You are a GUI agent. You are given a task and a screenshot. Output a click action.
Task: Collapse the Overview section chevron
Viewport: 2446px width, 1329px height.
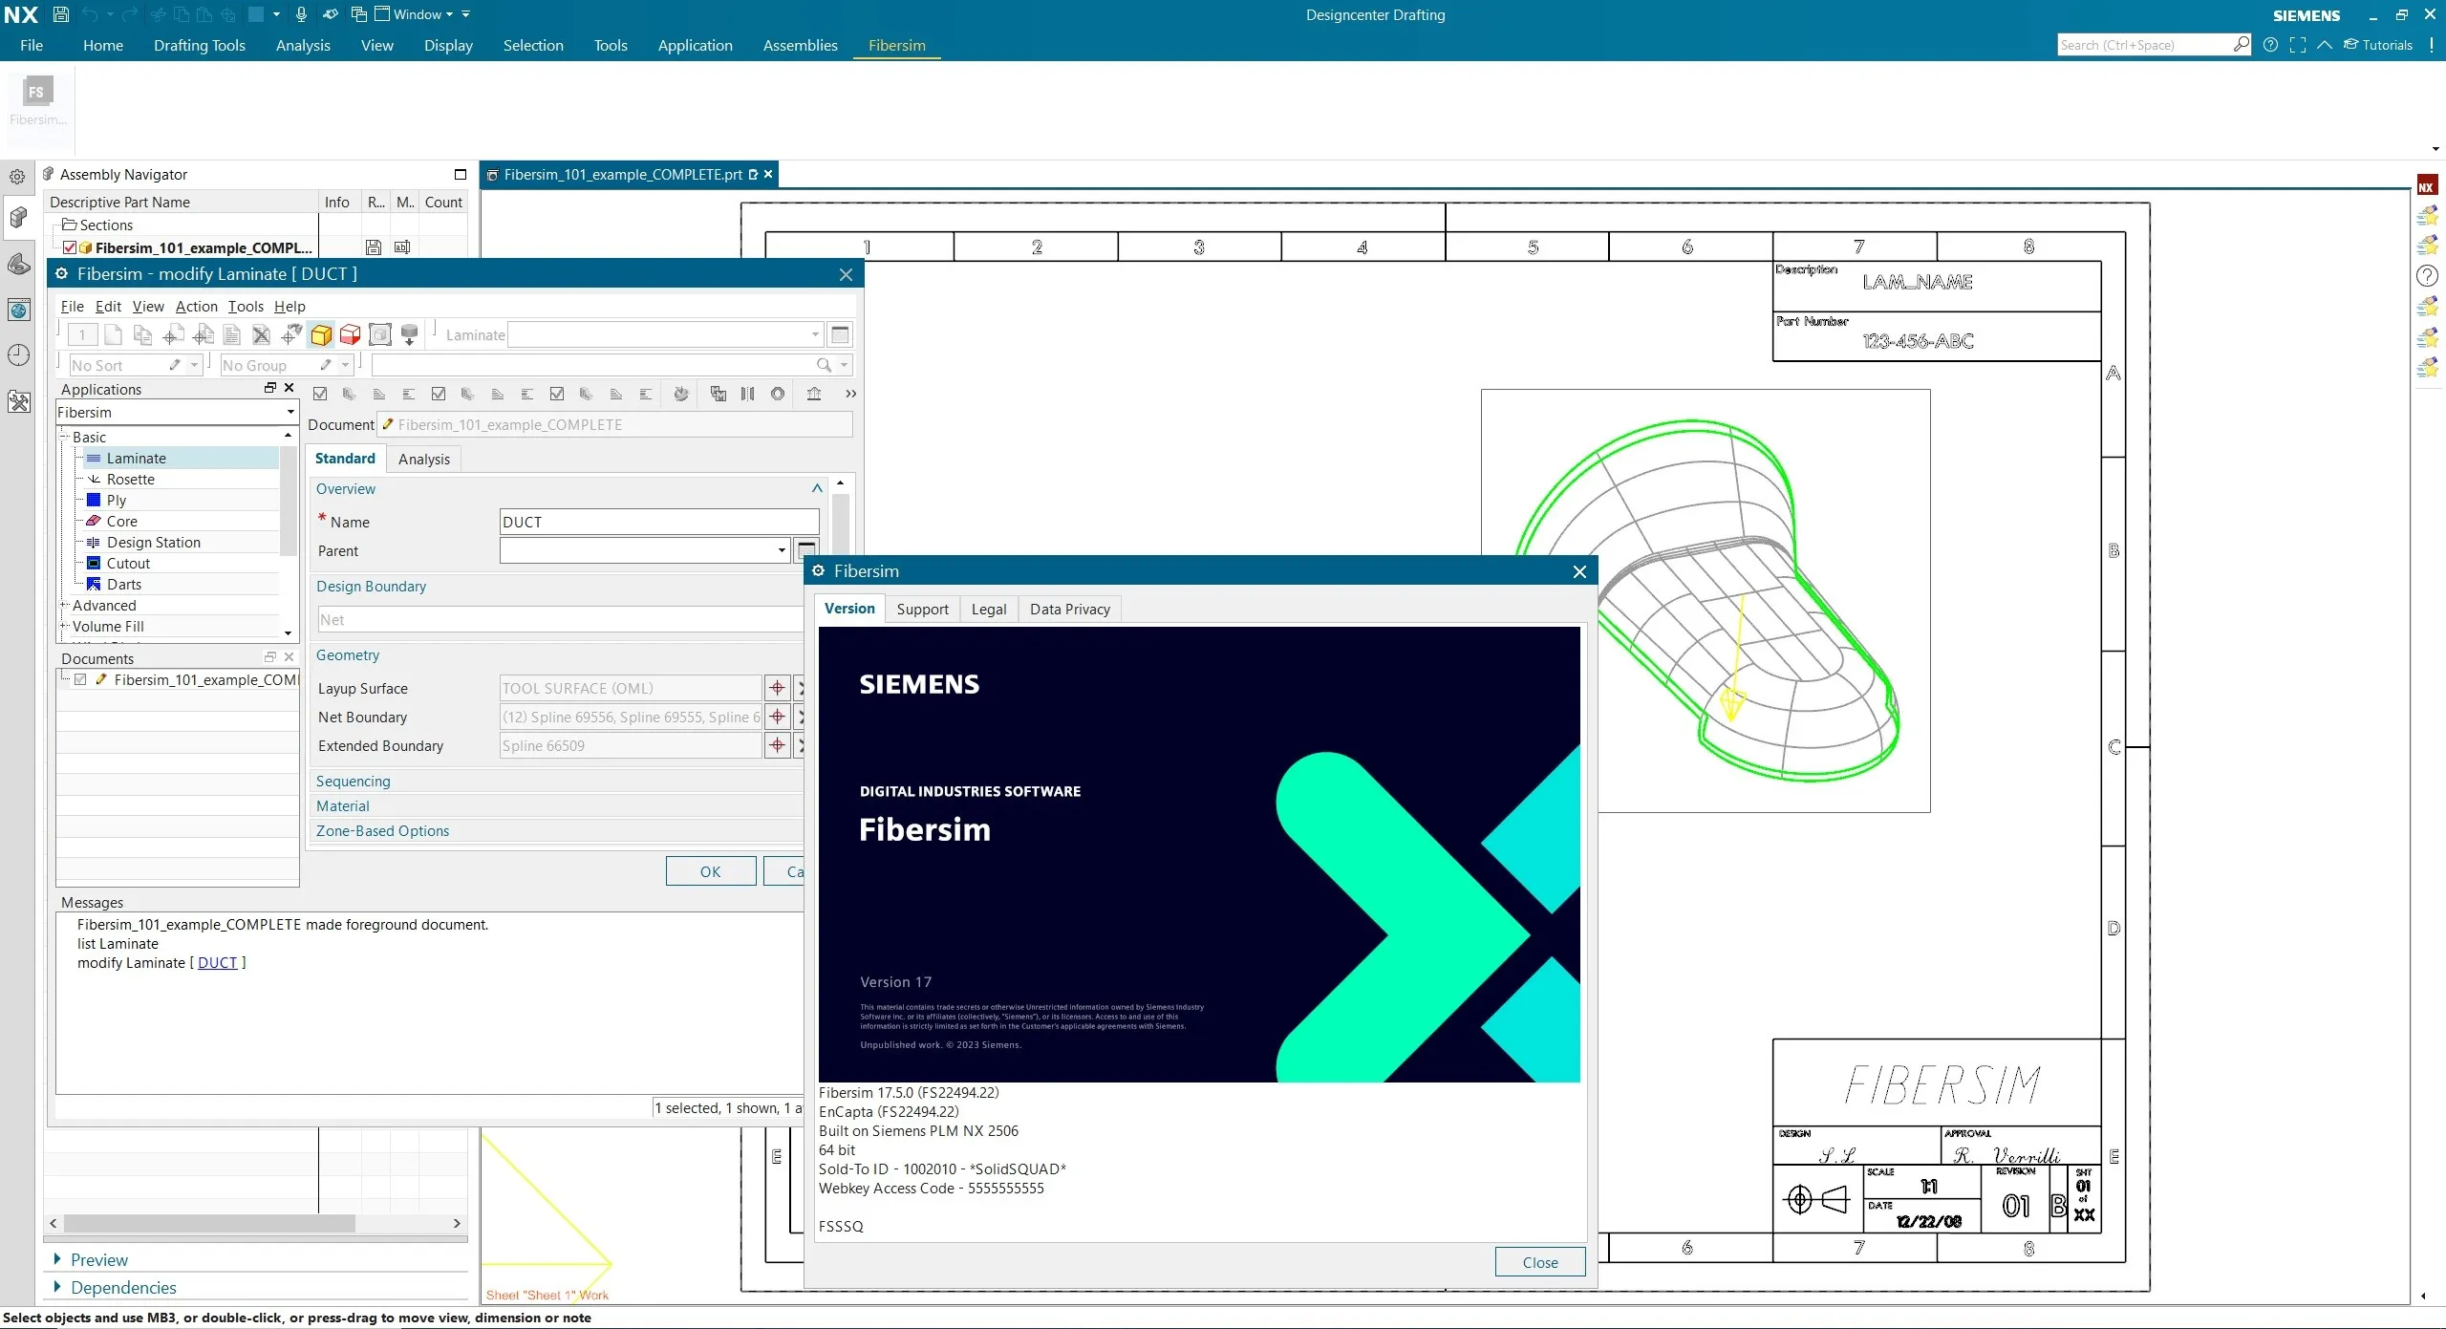pyautogui.click(x=817, y=488)
